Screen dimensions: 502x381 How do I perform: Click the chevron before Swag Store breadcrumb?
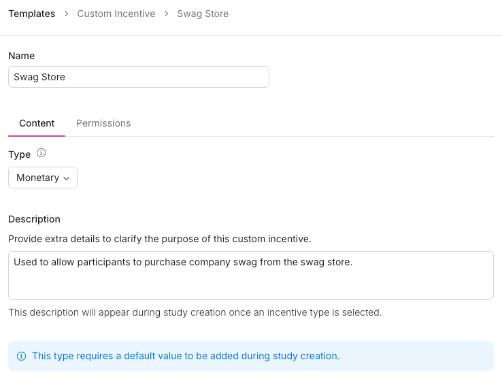point(166,14)
